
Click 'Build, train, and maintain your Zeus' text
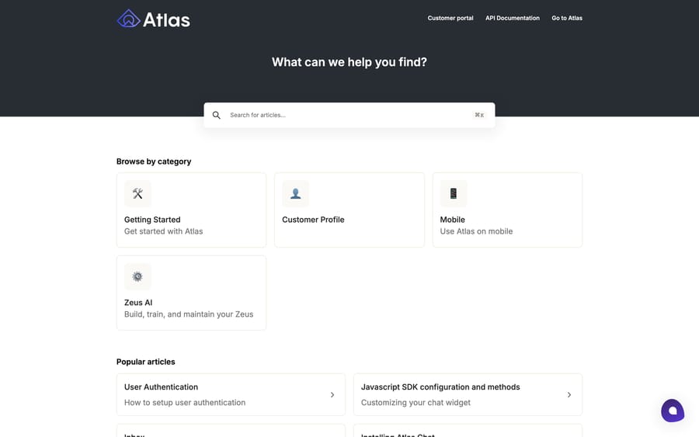189,314
